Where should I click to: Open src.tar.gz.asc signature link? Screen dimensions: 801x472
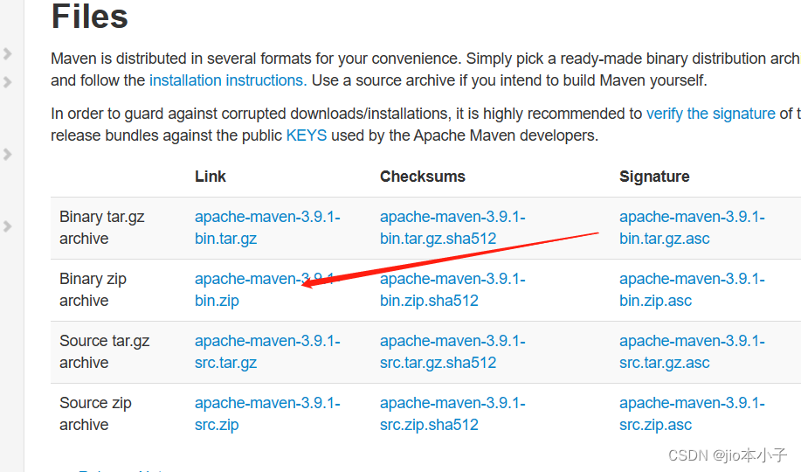pos(692,352)
